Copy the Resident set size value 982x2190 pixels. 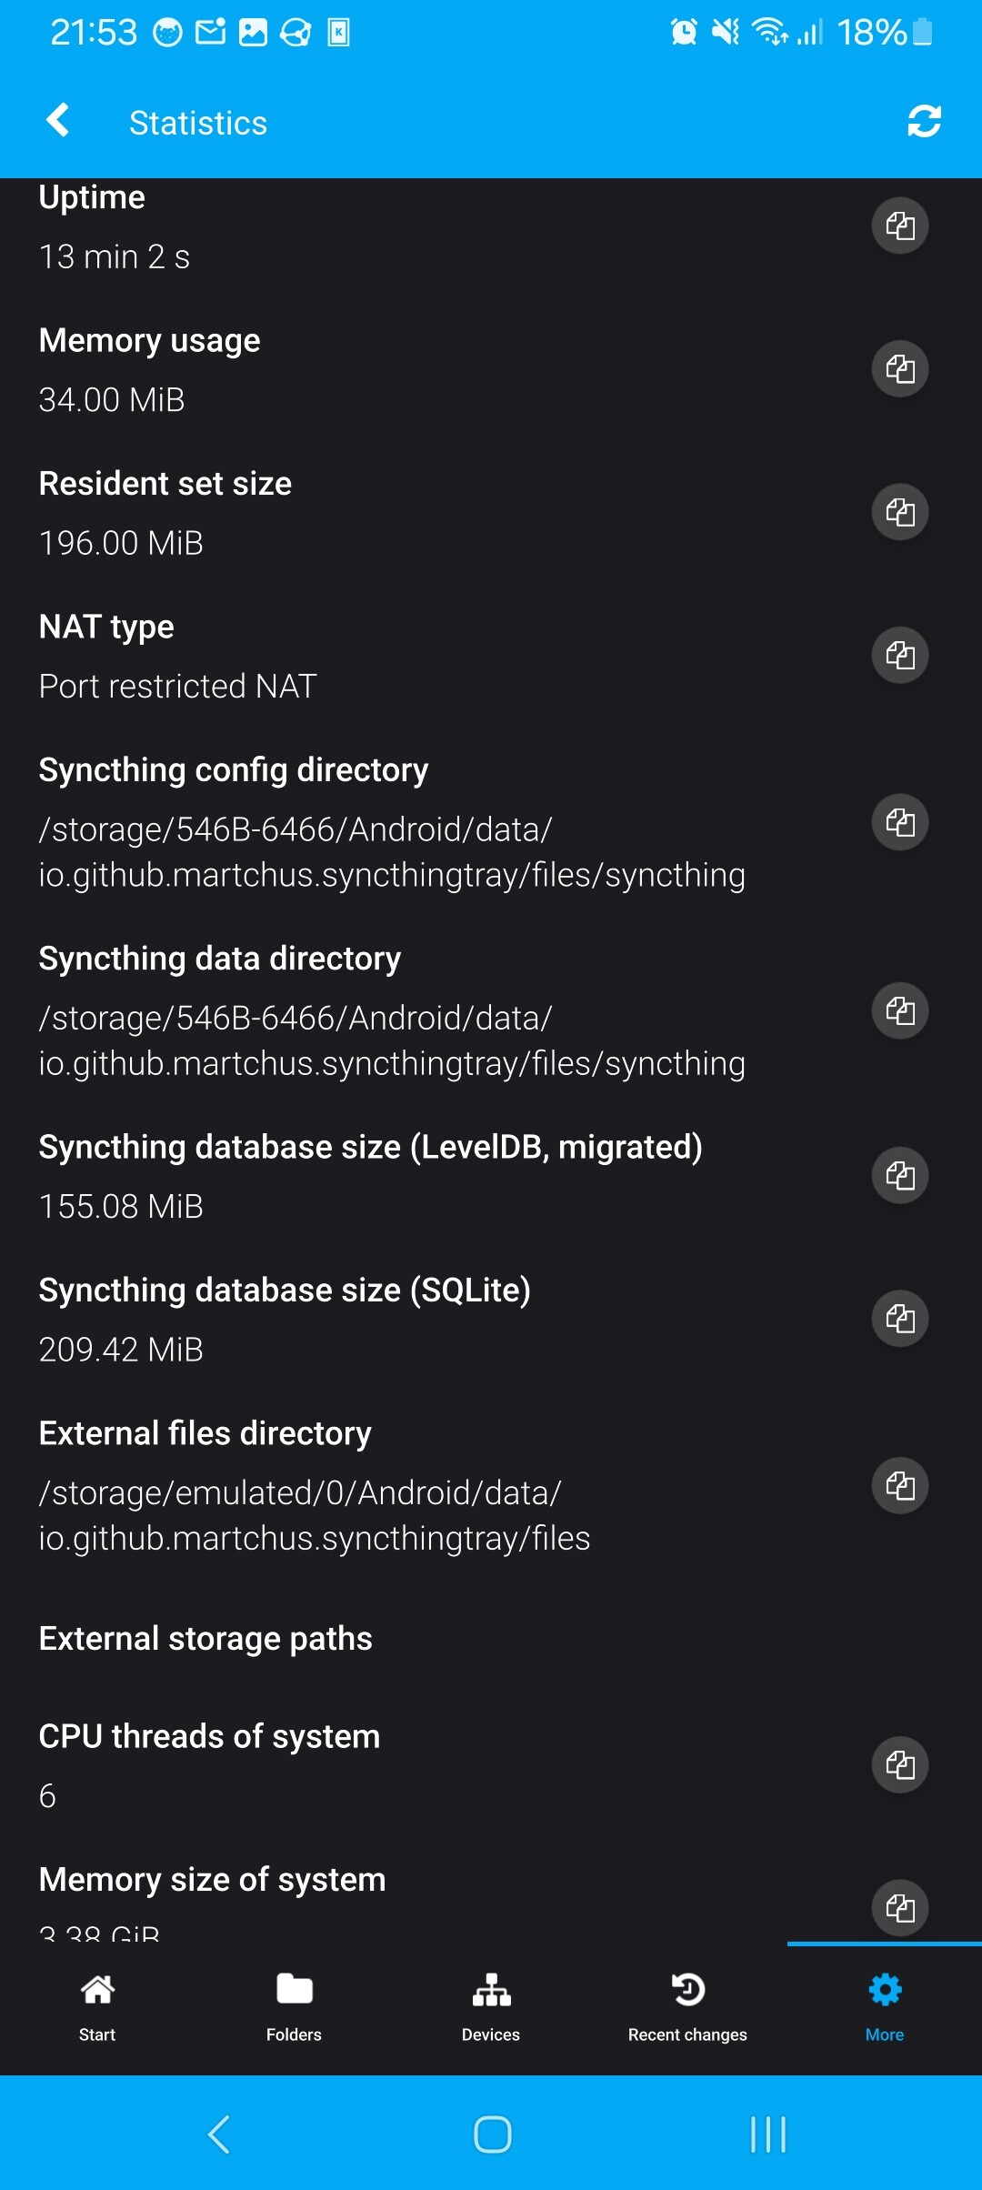(899, 511)
